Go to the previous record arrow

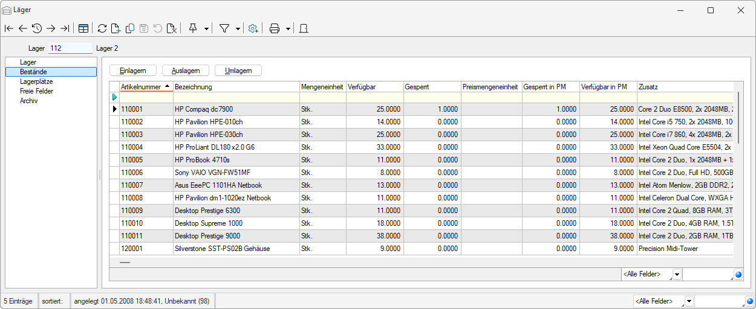(x=23, y=28)
